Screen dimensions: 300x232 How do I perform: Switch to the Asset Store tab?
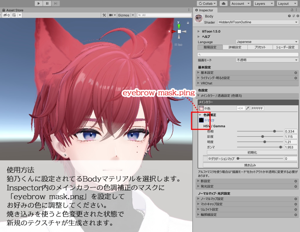tap(13, 10)
